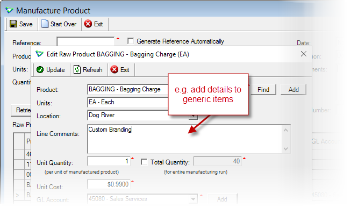Click inside the Line Comments text box
Screen dimensions: 351x208
coord(185,139)
